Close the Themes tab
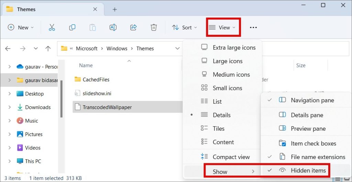Viewport: 352px width, 182px height. (x=95, y=9)
